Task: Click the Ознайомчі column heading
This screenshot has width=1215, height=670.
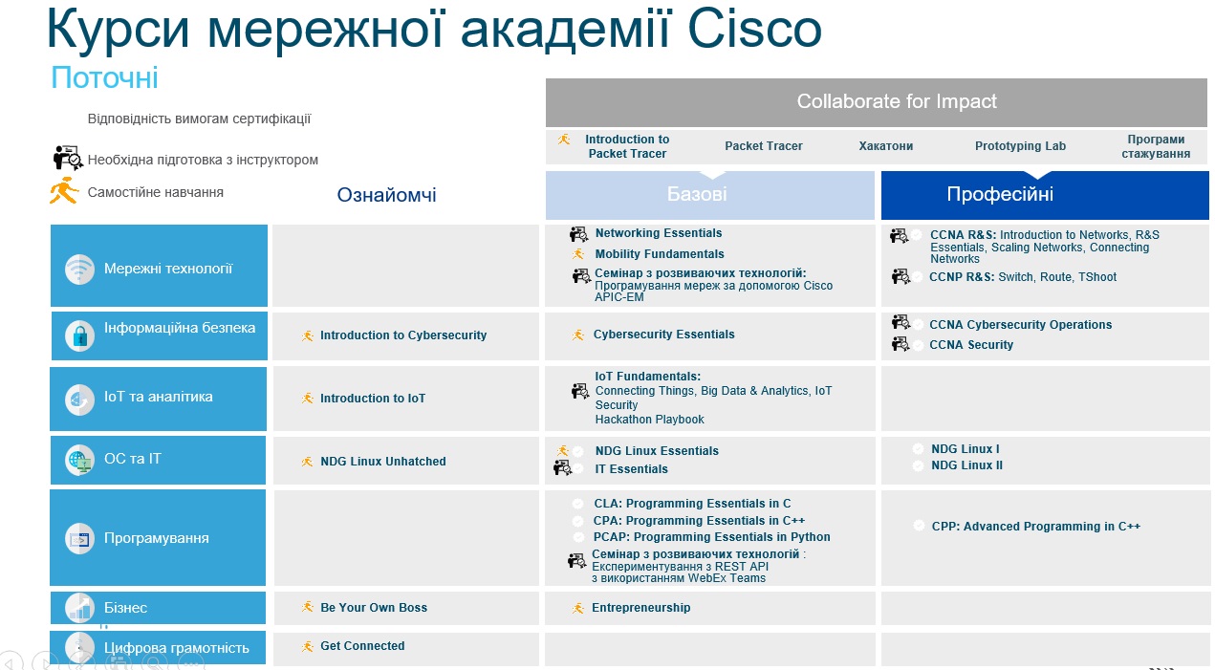Action: point(386,195)
